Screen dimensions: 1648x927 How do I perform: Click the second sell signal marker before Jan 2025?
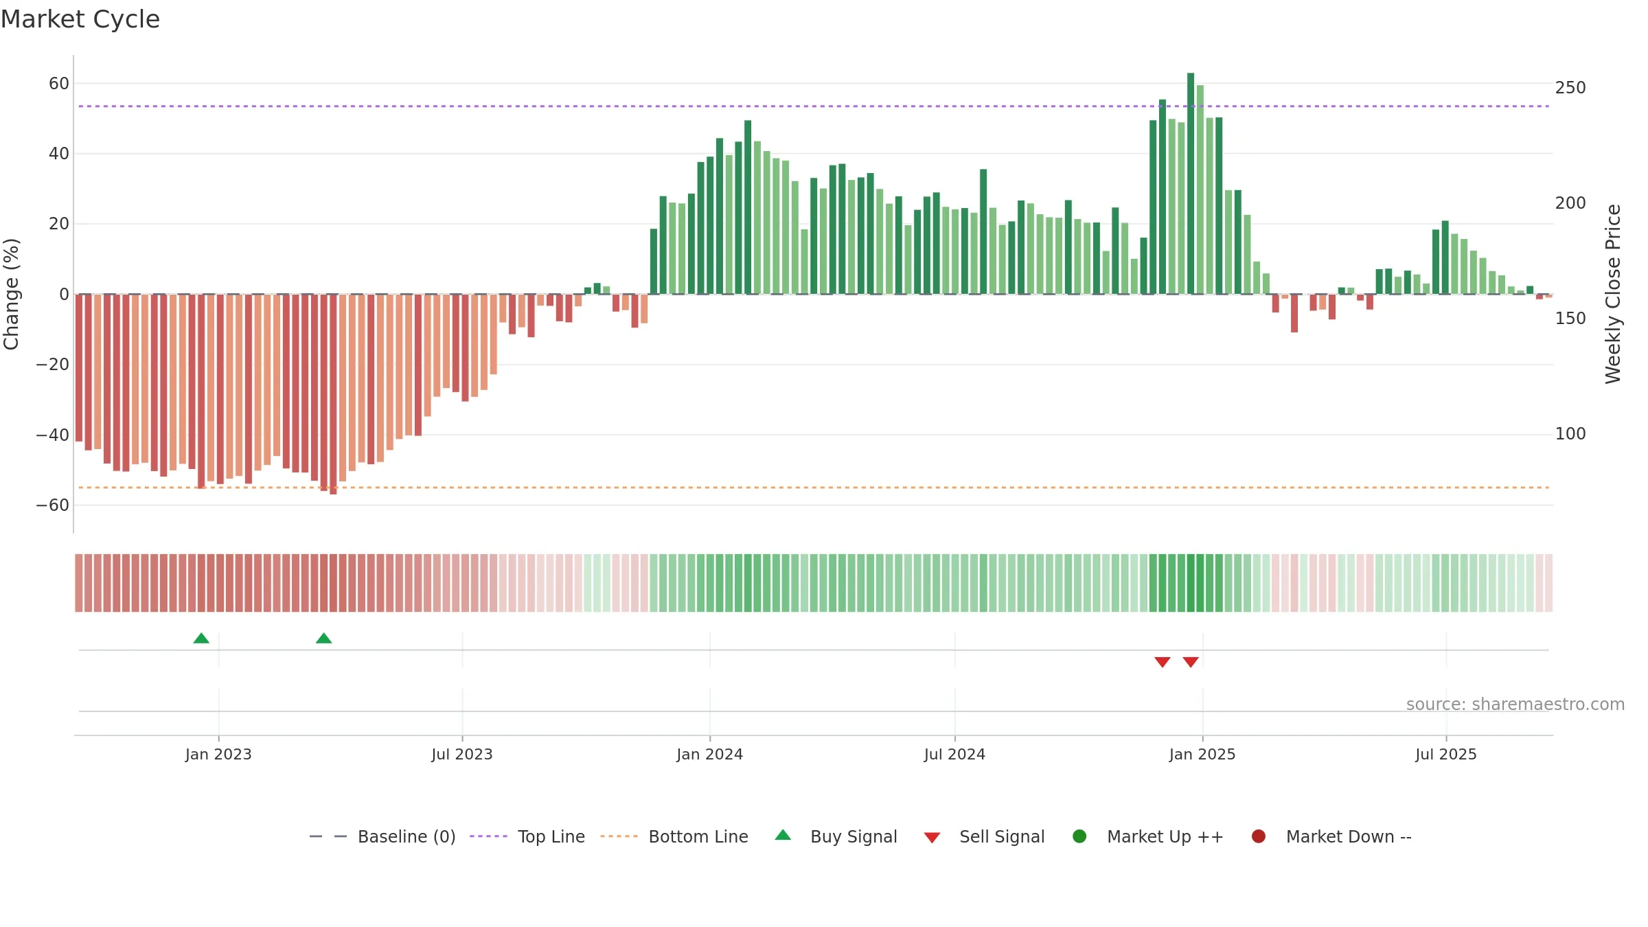coord(1191,662)
